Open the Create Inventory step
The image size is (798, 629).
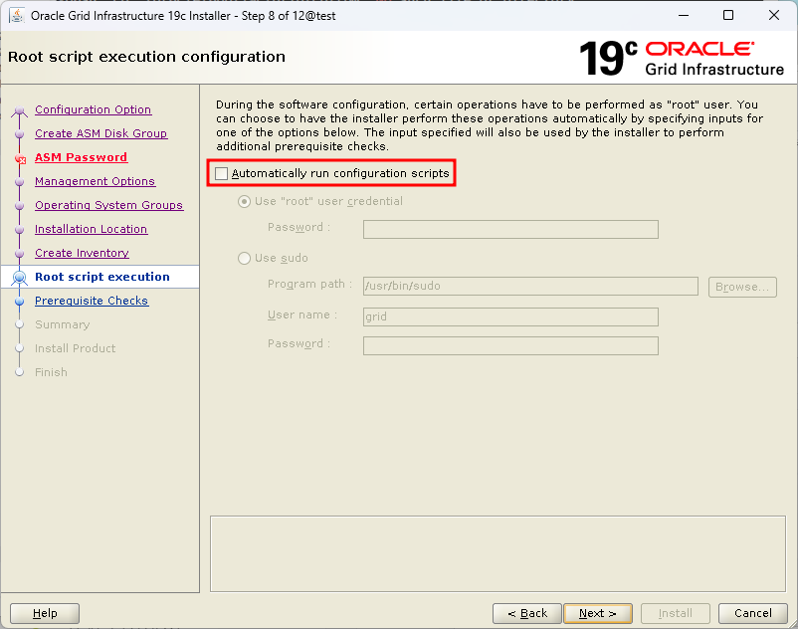pos(82,253)
